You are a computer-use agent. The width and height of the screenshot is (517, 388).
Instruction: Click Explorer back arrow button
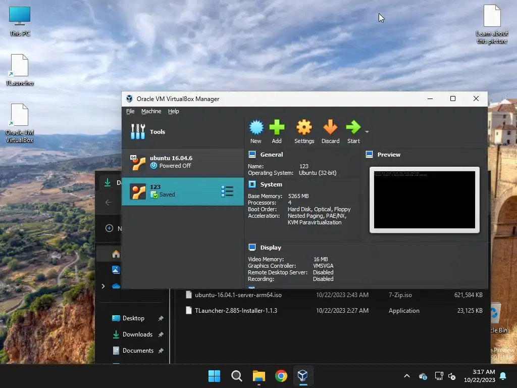(x=108, y=202)
